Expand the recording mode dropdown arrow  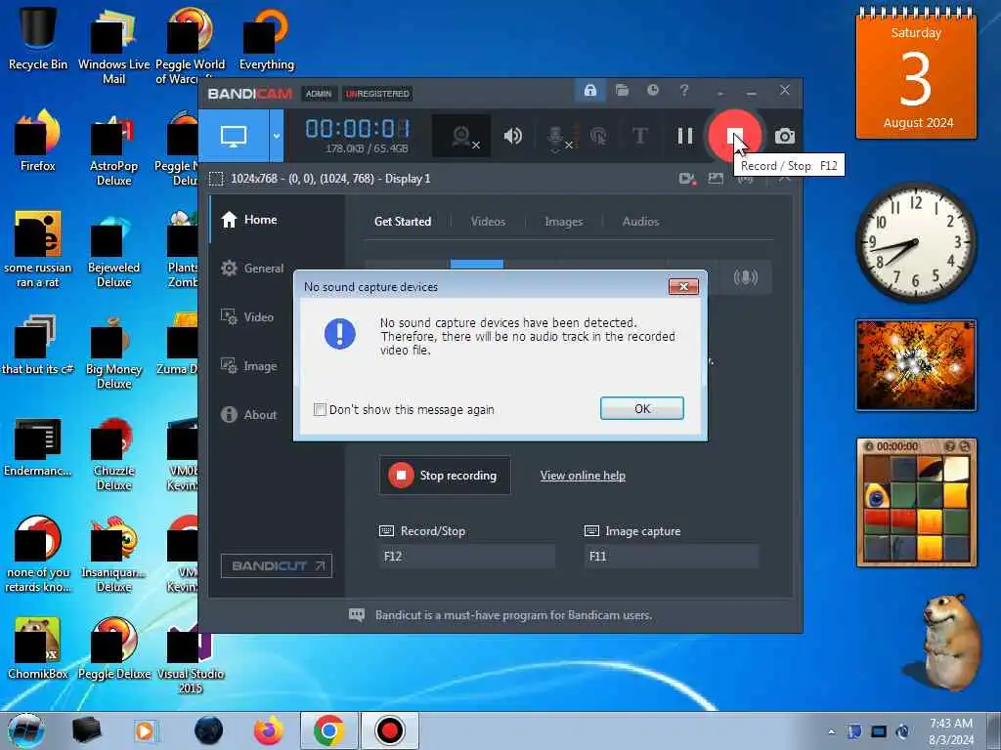(x=277, y=136)
